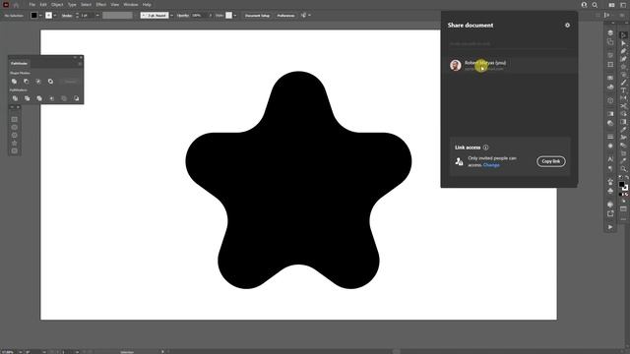Select the Selection tool in the toolbar
The height and width of the screenshot is (354, 630).
click(623, 35)
